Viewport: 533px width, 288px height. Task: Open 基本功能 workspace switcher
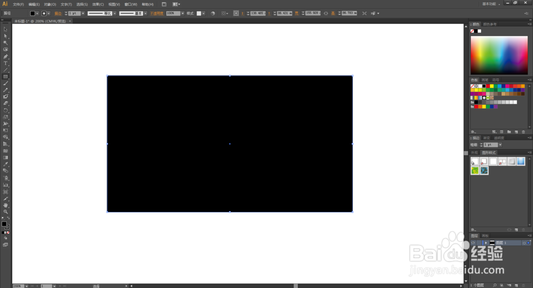(x=491, y=4)
